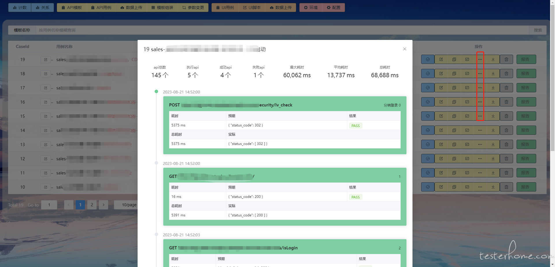Select page 1 in pagination

[x=80, y=205]
